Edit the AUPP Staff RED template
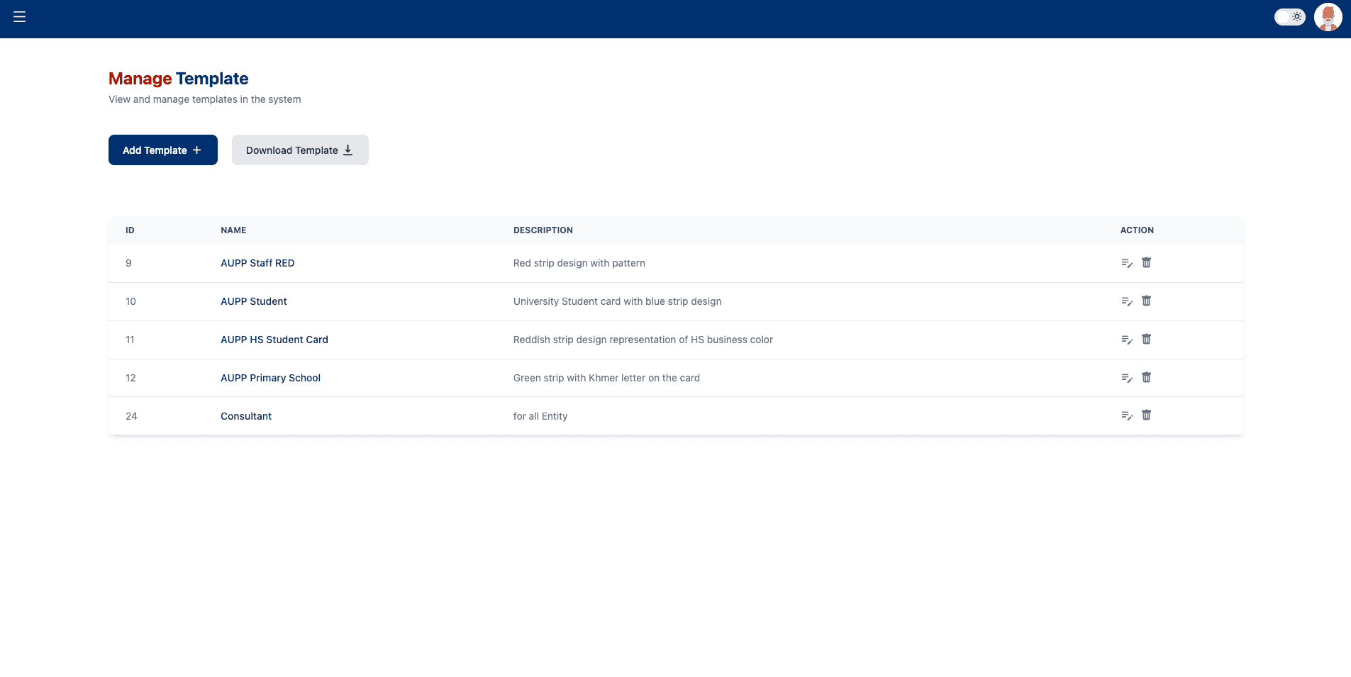 1126,264
